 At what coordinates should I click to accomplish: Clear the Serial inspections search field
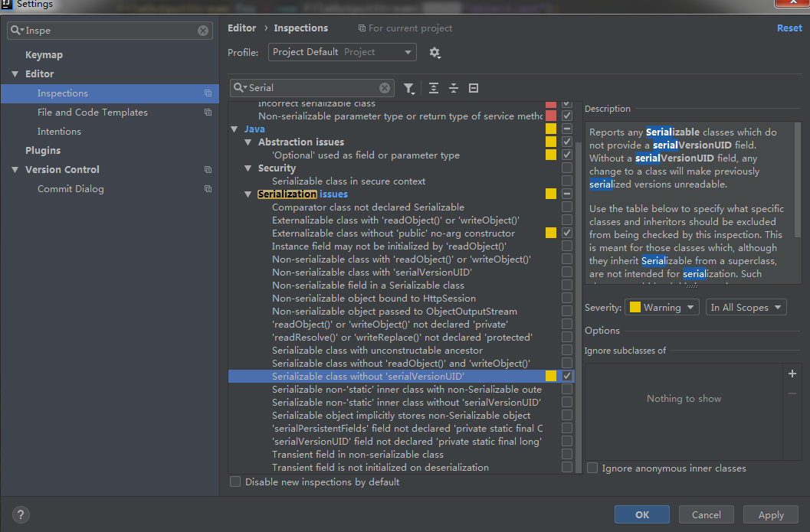[x=385, y=88]
